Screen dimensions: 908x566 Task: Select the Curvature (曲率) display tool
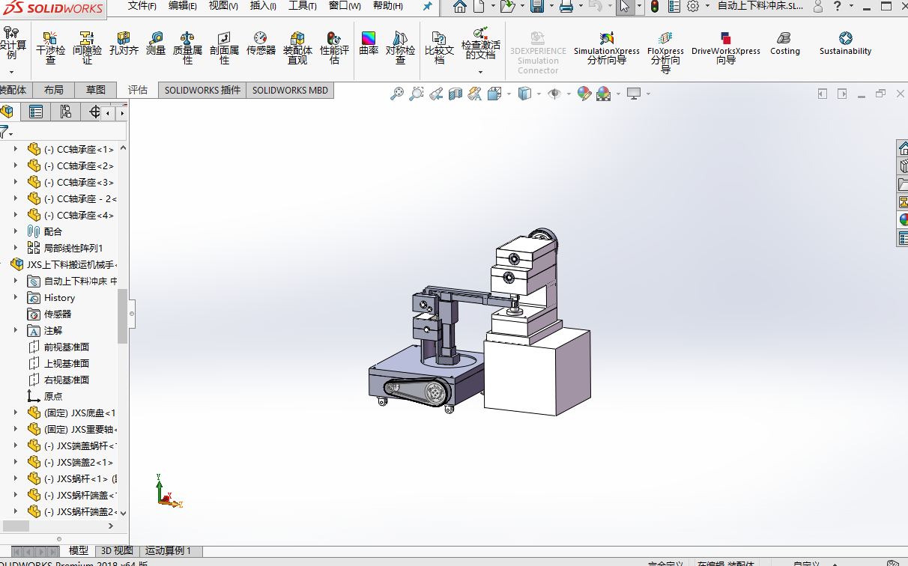click(369, 44)
